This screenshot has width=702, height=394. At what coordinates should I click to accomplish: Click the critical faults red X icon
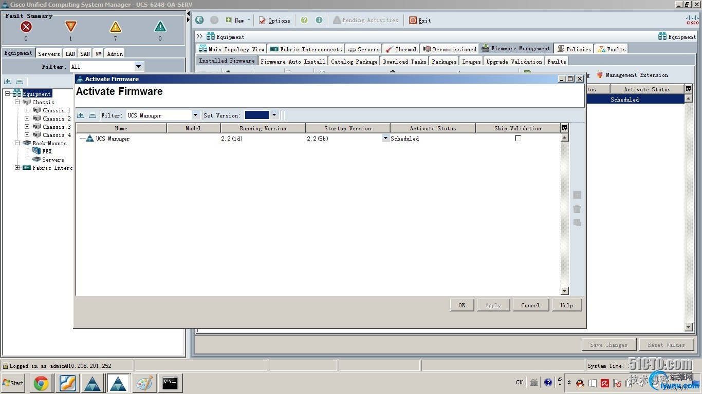click(26, 27)
